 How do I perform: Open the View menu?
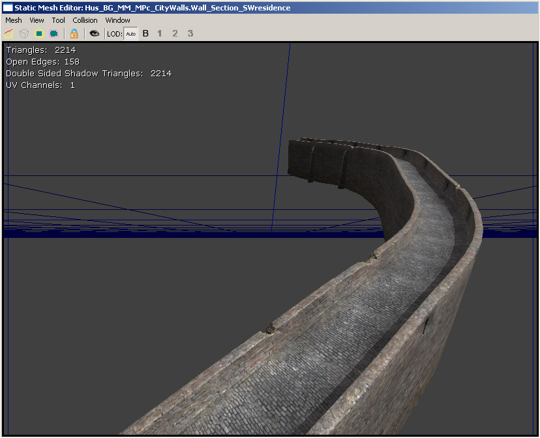click(x=37, y=20)
